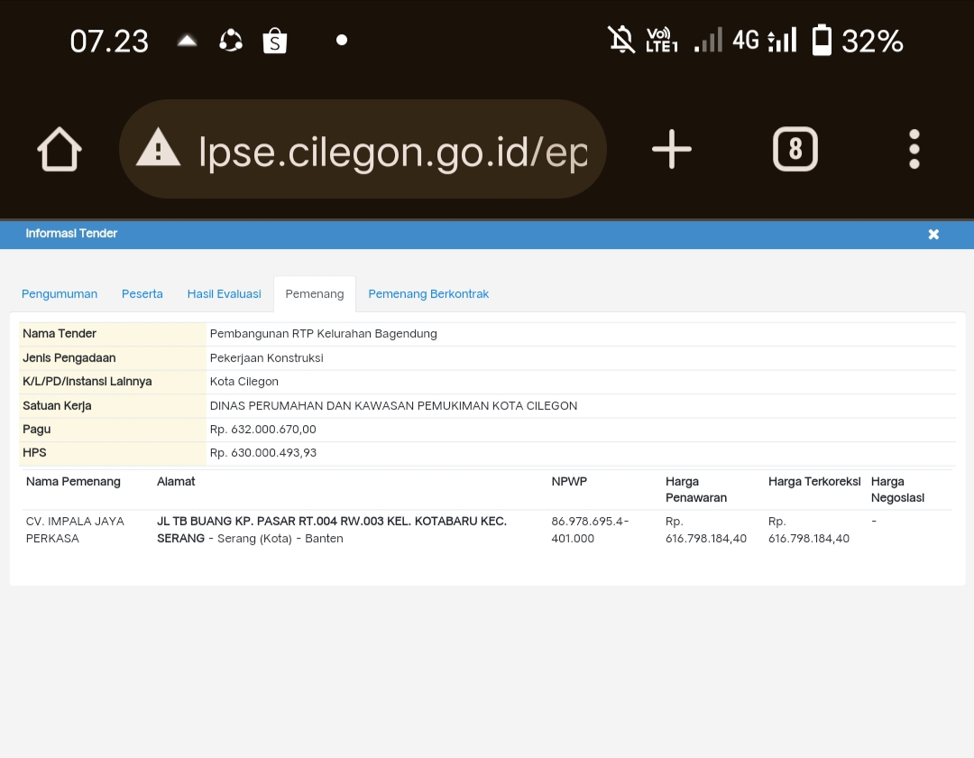Click the Harga Terkoreksi column header
This screenshot has height=758, width=974.
[x=814, y=482]
